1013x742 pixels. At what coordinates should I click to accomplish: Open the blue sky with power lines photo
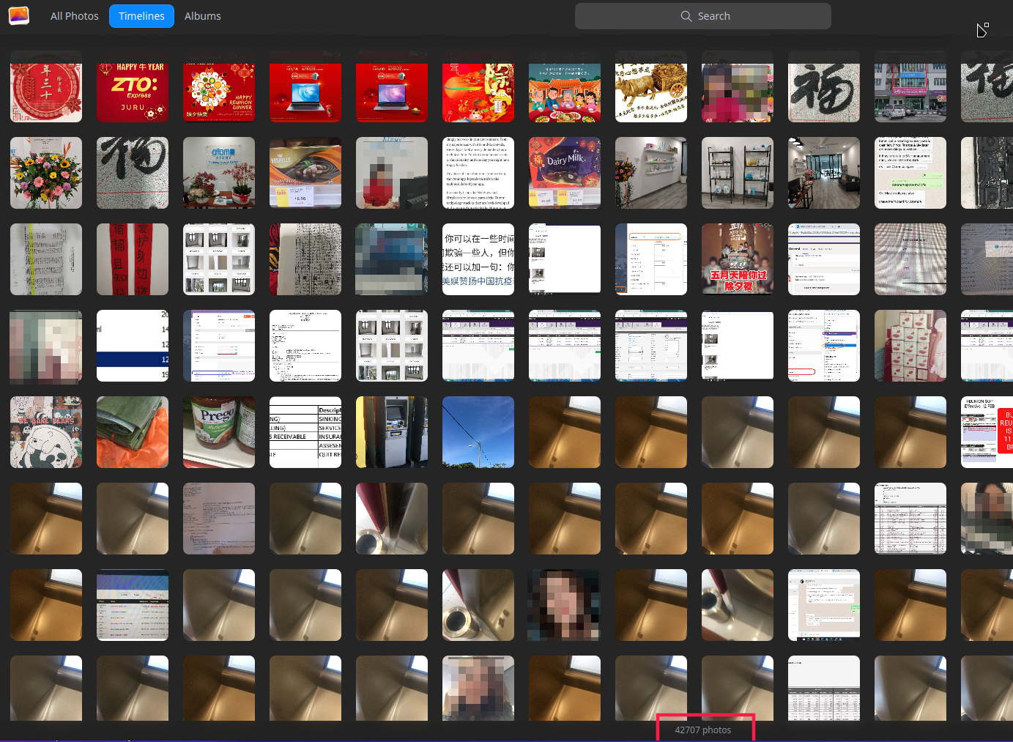coord(478,432)
